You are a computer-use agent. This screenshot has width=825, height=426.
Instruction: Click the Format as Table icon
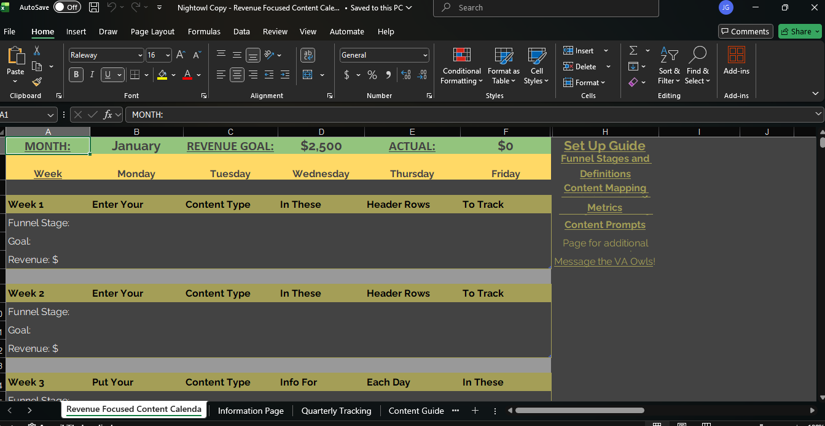[x=504, y=66]
